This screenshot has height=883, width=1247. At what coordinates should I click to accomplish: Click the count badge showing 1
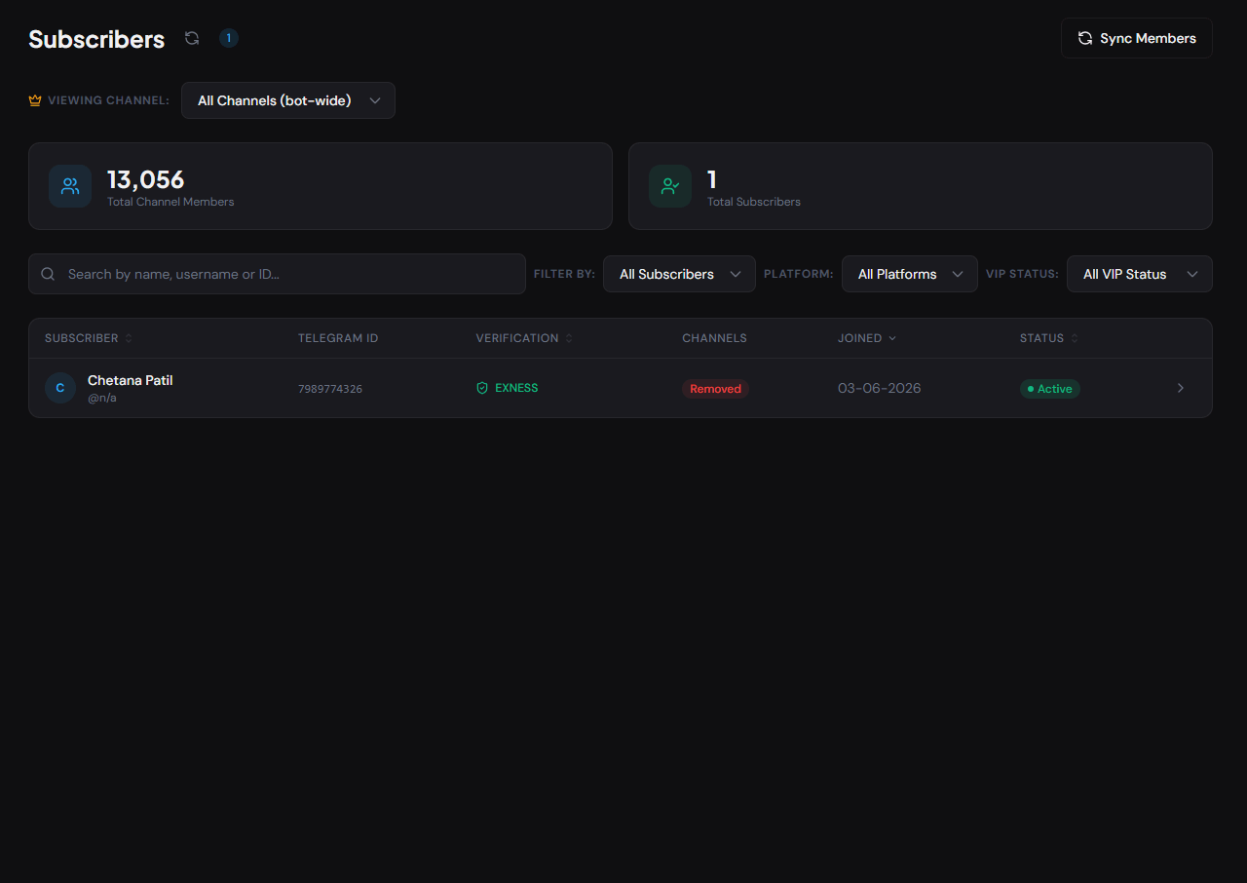pos(229,38)
